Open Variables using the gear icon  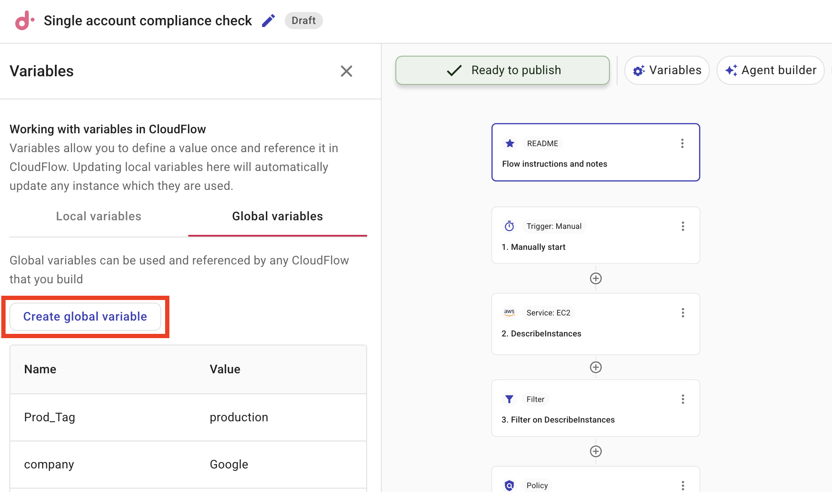(639, 70)
